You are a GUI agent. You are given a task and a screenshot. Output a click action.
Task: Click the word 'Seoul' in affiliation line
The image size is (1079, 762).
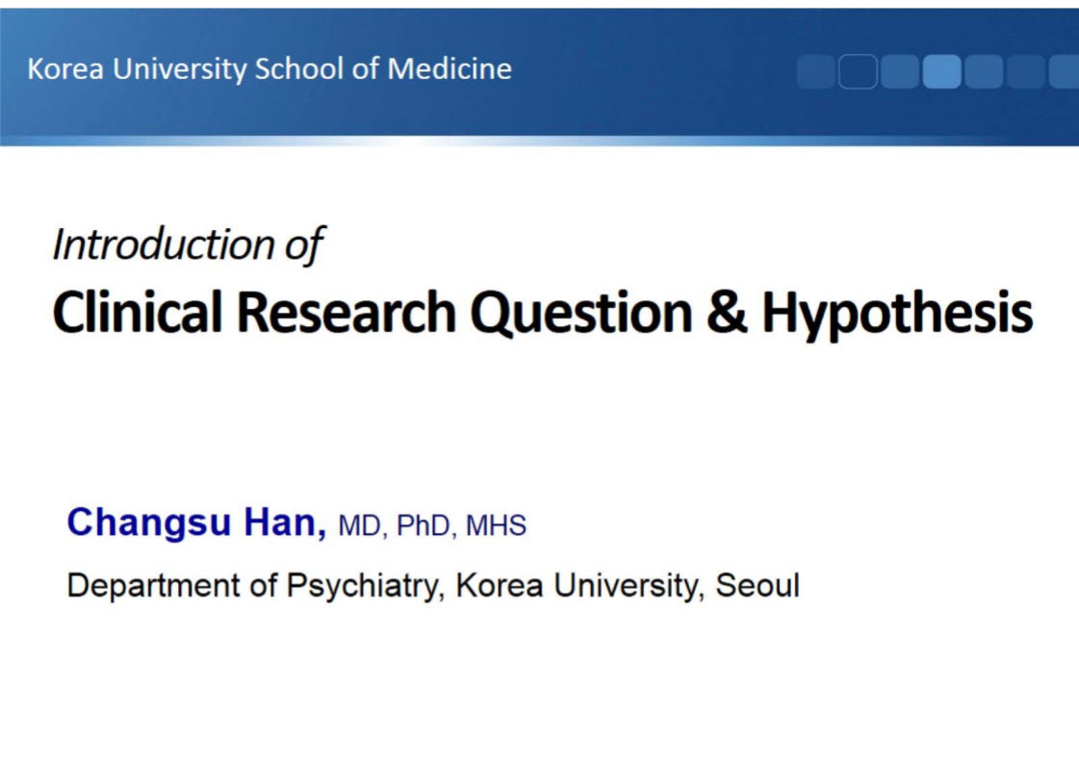coord(758,585)
